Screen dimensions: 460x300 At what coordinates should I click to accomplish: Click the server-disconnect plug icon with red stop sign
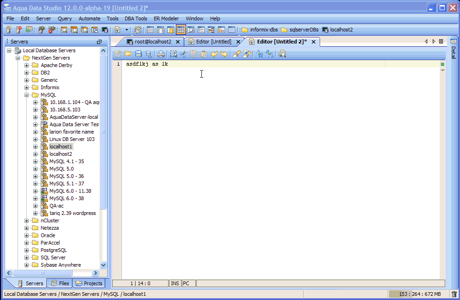52,30
